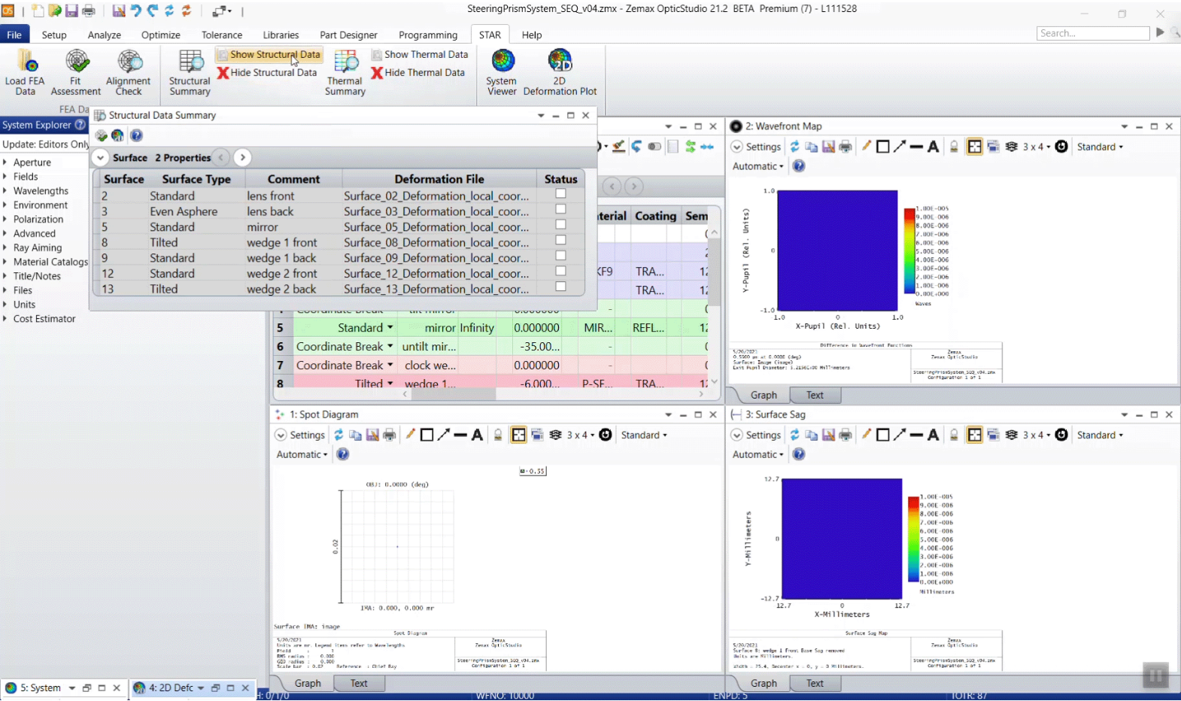The height and width of the screenshot is (701, 1181).
Task: Select pencil annotation tool in Wavefront Map
Action: click(867, 147)
